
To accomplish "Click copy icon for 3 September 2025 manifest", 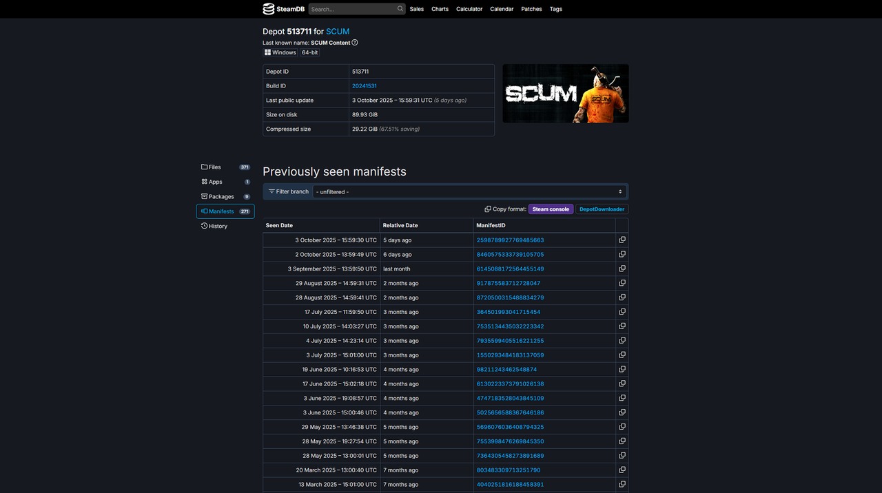I will point(622,269).
